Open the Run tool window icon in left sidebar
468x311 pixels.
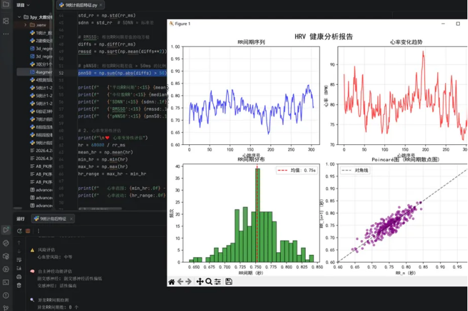click(x=6, y=229)
